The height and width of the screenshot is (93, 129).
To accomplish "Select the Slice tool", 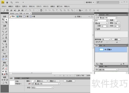I will tap(6, 56).
